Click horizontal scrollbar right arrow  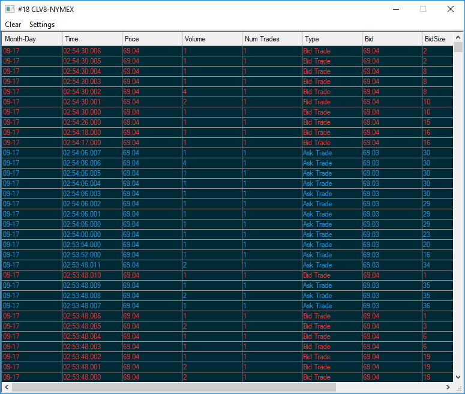448,387
